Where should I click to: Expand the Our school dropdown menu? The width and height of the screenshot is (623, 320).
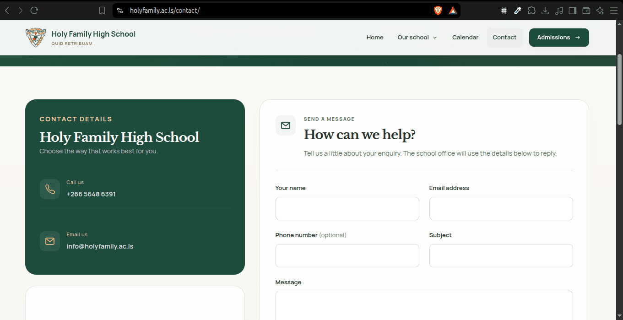[x=417, y=38]
